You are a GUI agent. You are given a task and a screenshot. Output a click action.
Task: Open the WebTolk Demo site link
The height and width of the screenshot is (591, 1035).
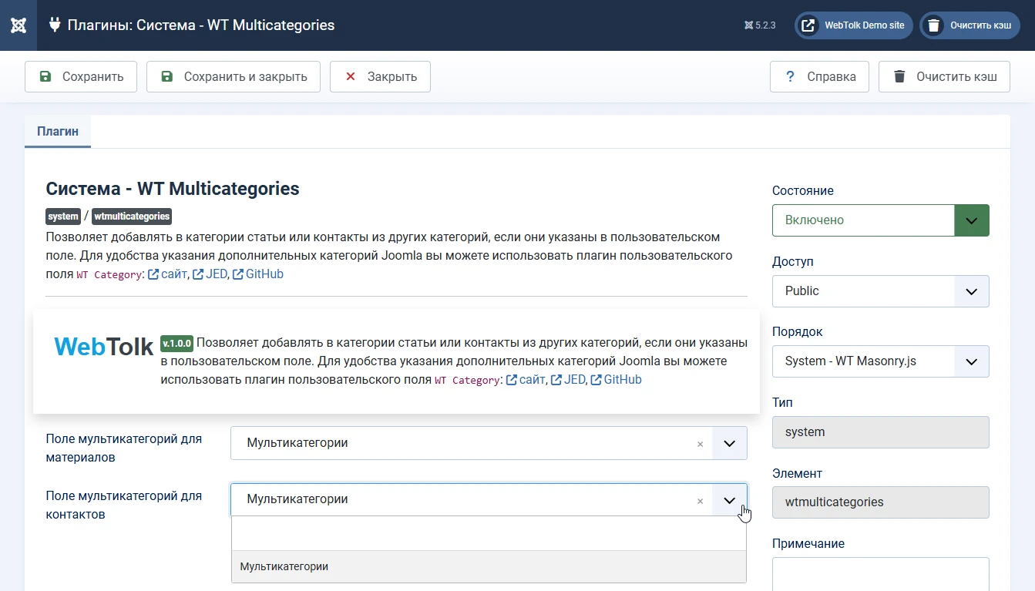click(x=854, y=25)
